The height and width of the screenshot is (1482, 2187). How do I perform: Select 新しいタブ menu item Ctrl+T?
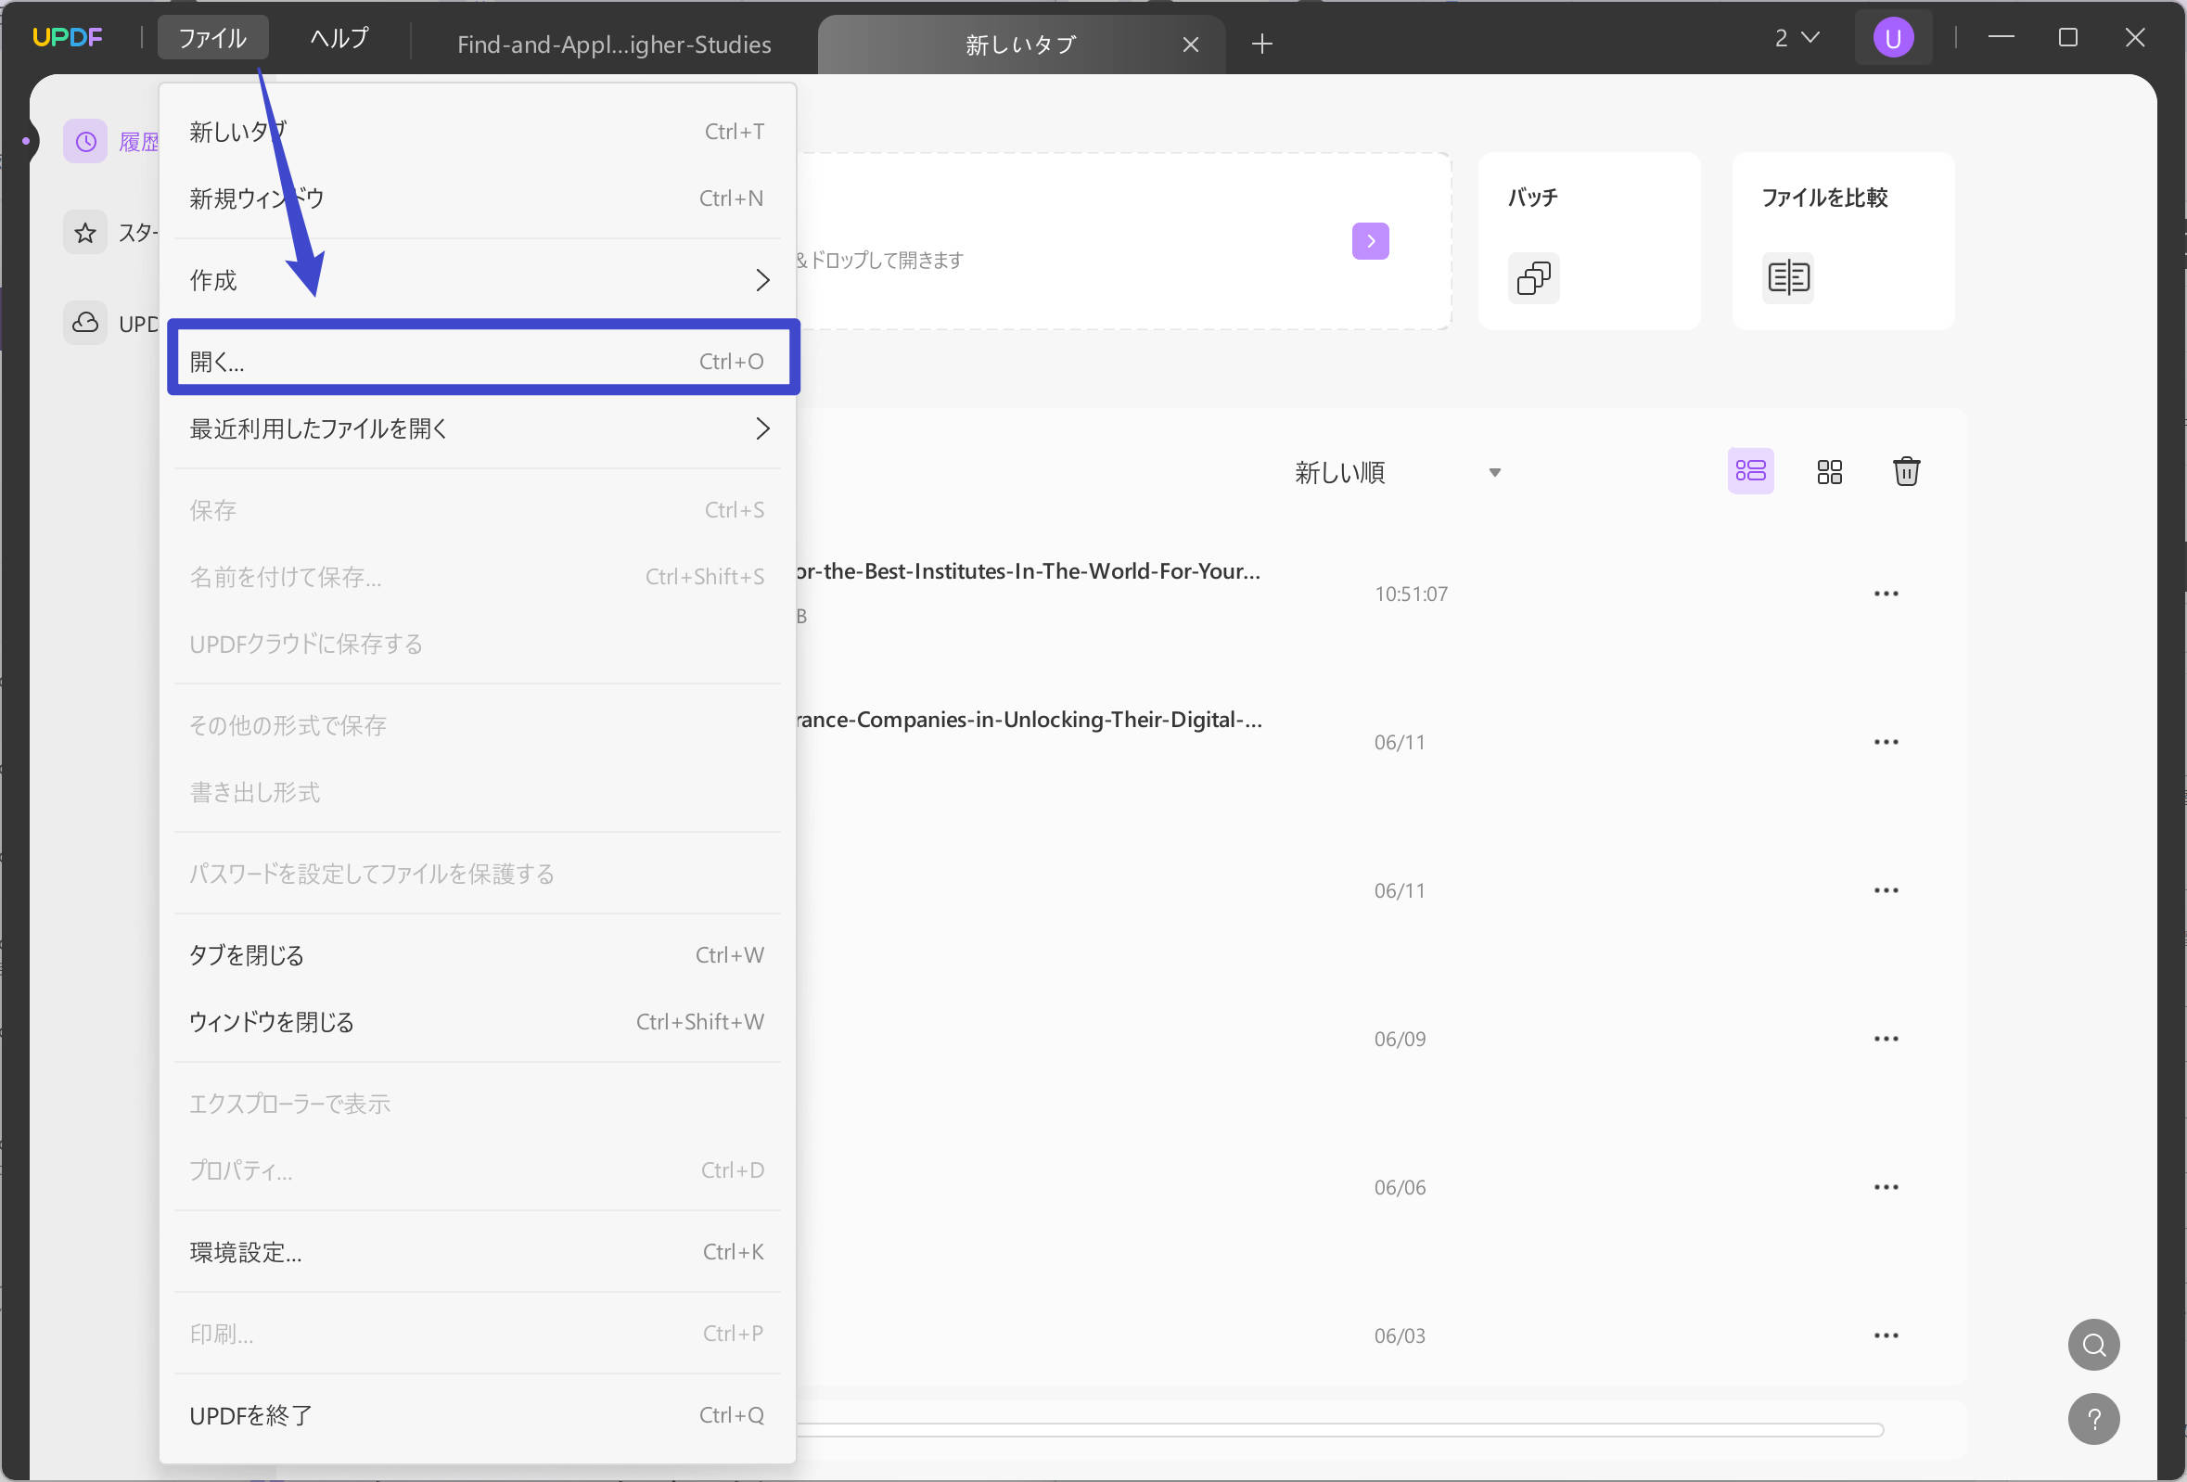[479, 132]
